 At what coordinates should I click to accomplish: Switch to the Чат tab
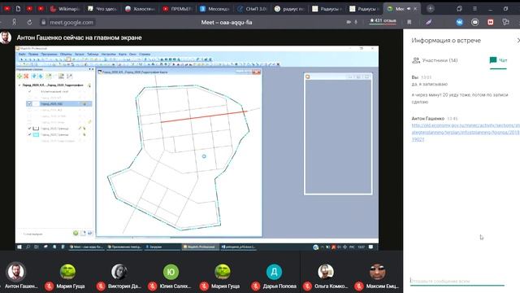tap(498, 60)
